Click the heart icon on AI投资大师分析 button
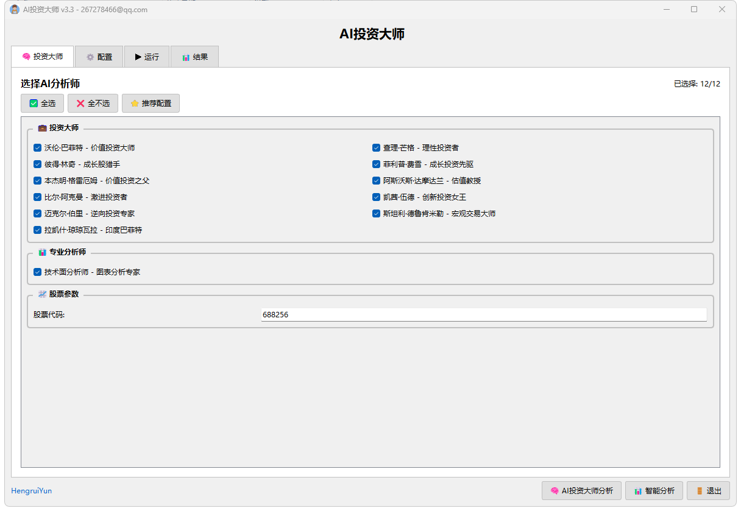 point(553,490)
